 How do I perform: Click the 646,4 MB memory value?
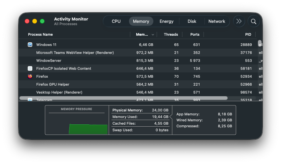coord(145,68)
